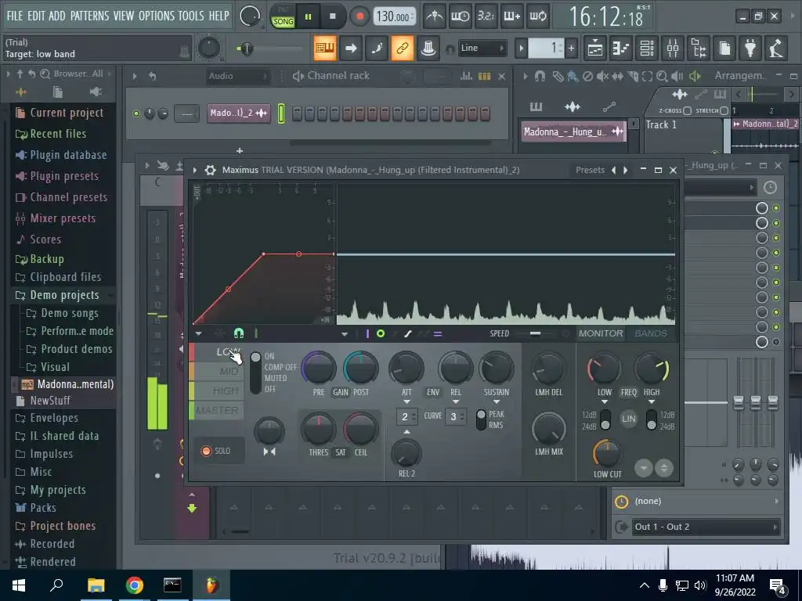Open the piano roll view icon
The image size is (802, 601).
tap(621, 48)
